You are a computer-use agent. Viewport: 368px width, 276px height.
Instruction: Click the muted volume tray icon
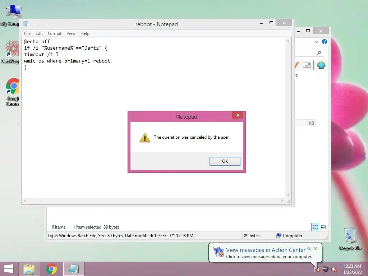334,269
